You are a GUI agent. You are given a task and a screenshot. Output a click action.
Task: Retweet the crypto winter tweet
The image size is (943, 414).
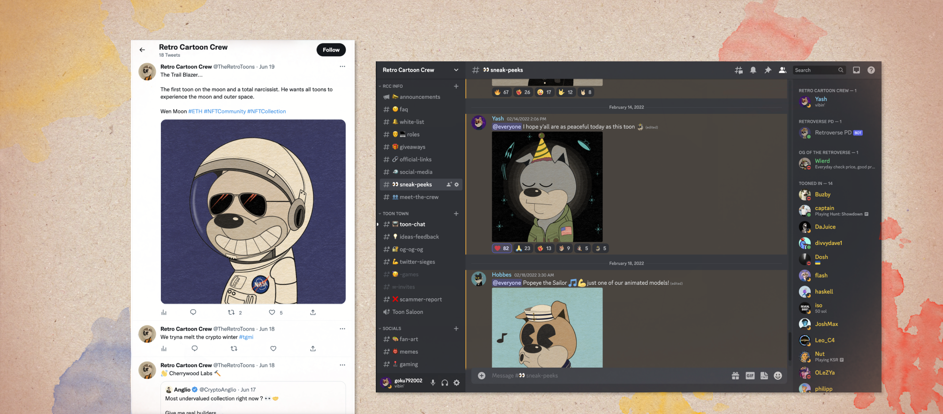234,348
